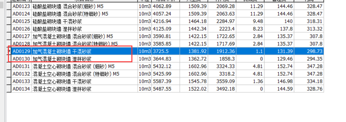This screenshot has height=122, width=346.
Task: Select the quota code cell AD0127
Action: click(x=21, y=36)
